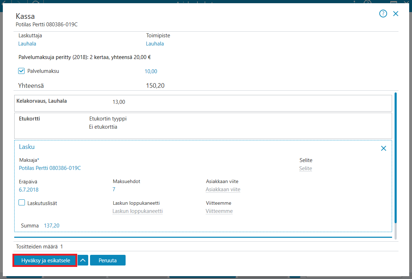Click the Palvelumaksuja peritty (2018) info line

click(x=85, y=57)
